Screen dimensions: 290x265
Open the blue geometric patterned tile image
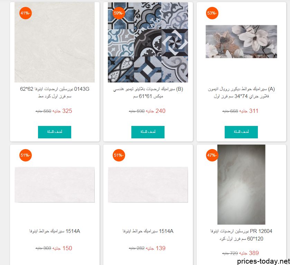click(x=148, y=42)
